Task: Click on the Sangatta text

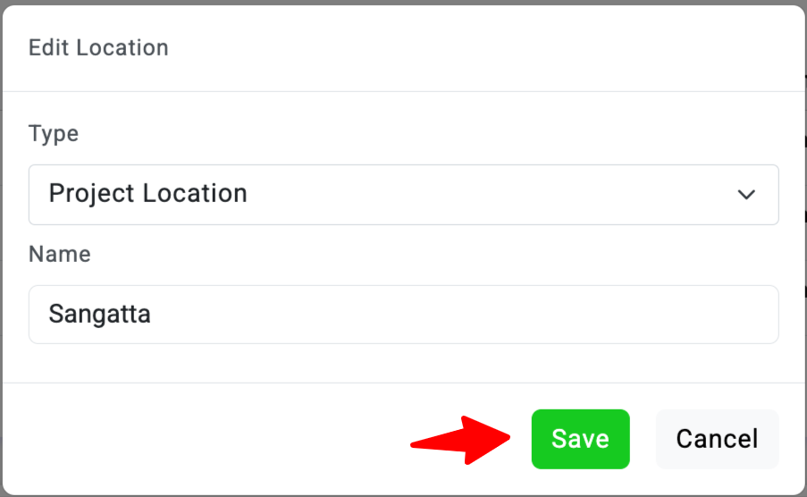Action: [x=99, y=315]
